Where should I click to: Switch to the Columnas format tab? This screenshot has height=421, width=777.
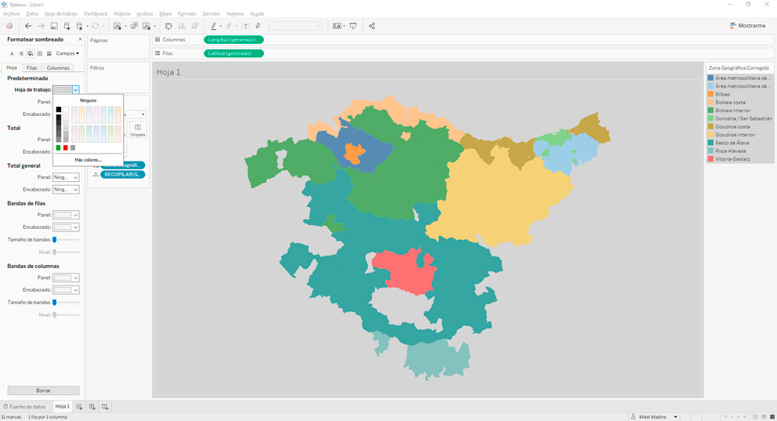coord(58,68)
